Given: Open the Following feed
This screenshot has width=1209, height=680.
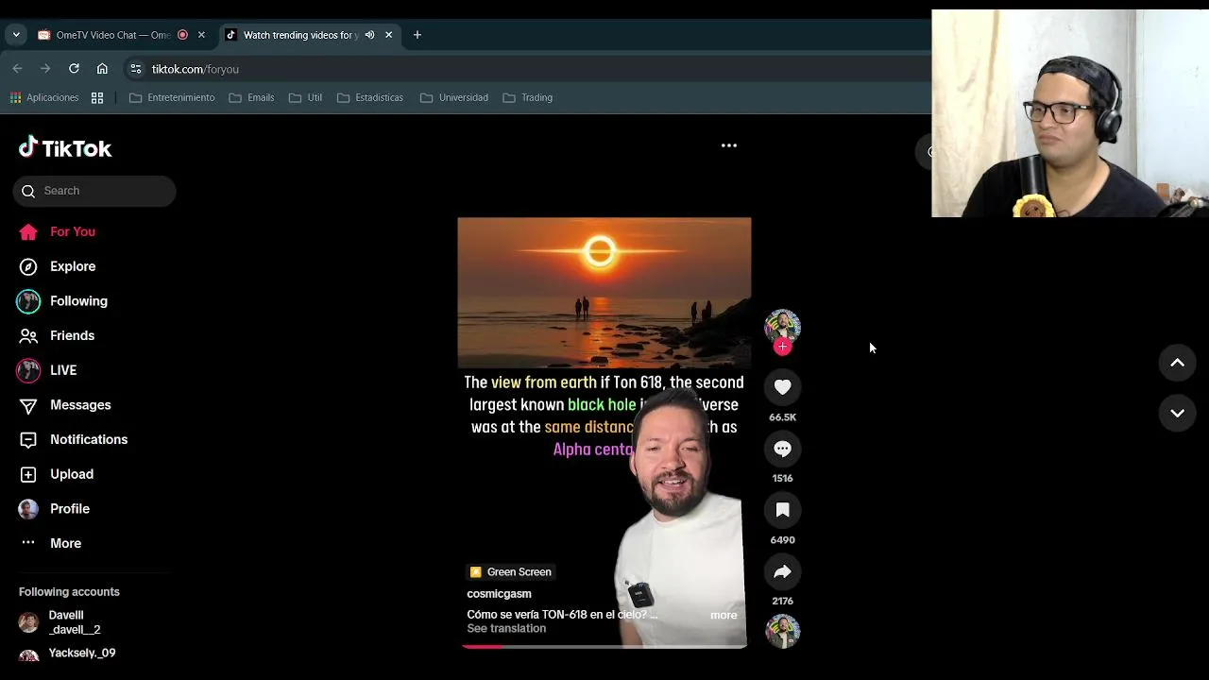Looking at the screenshot, I should pos(62,301).
